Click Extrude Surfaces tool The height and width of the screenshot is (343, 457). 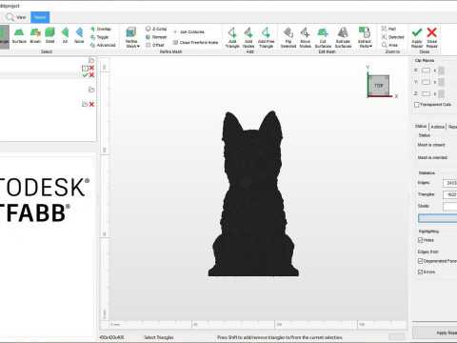point(343,37)
